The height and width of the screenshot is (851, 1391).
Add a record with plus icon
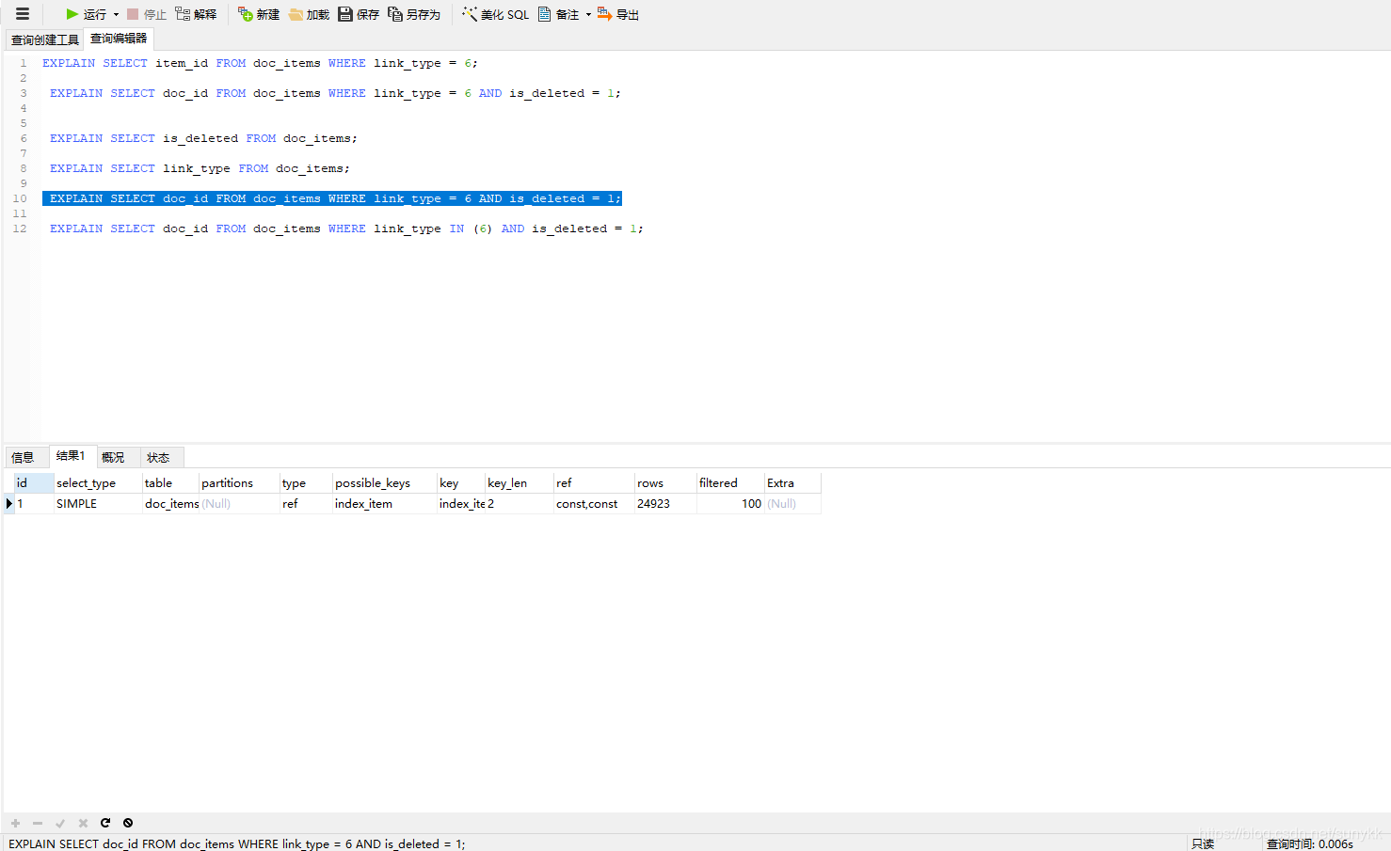point(15,823)
